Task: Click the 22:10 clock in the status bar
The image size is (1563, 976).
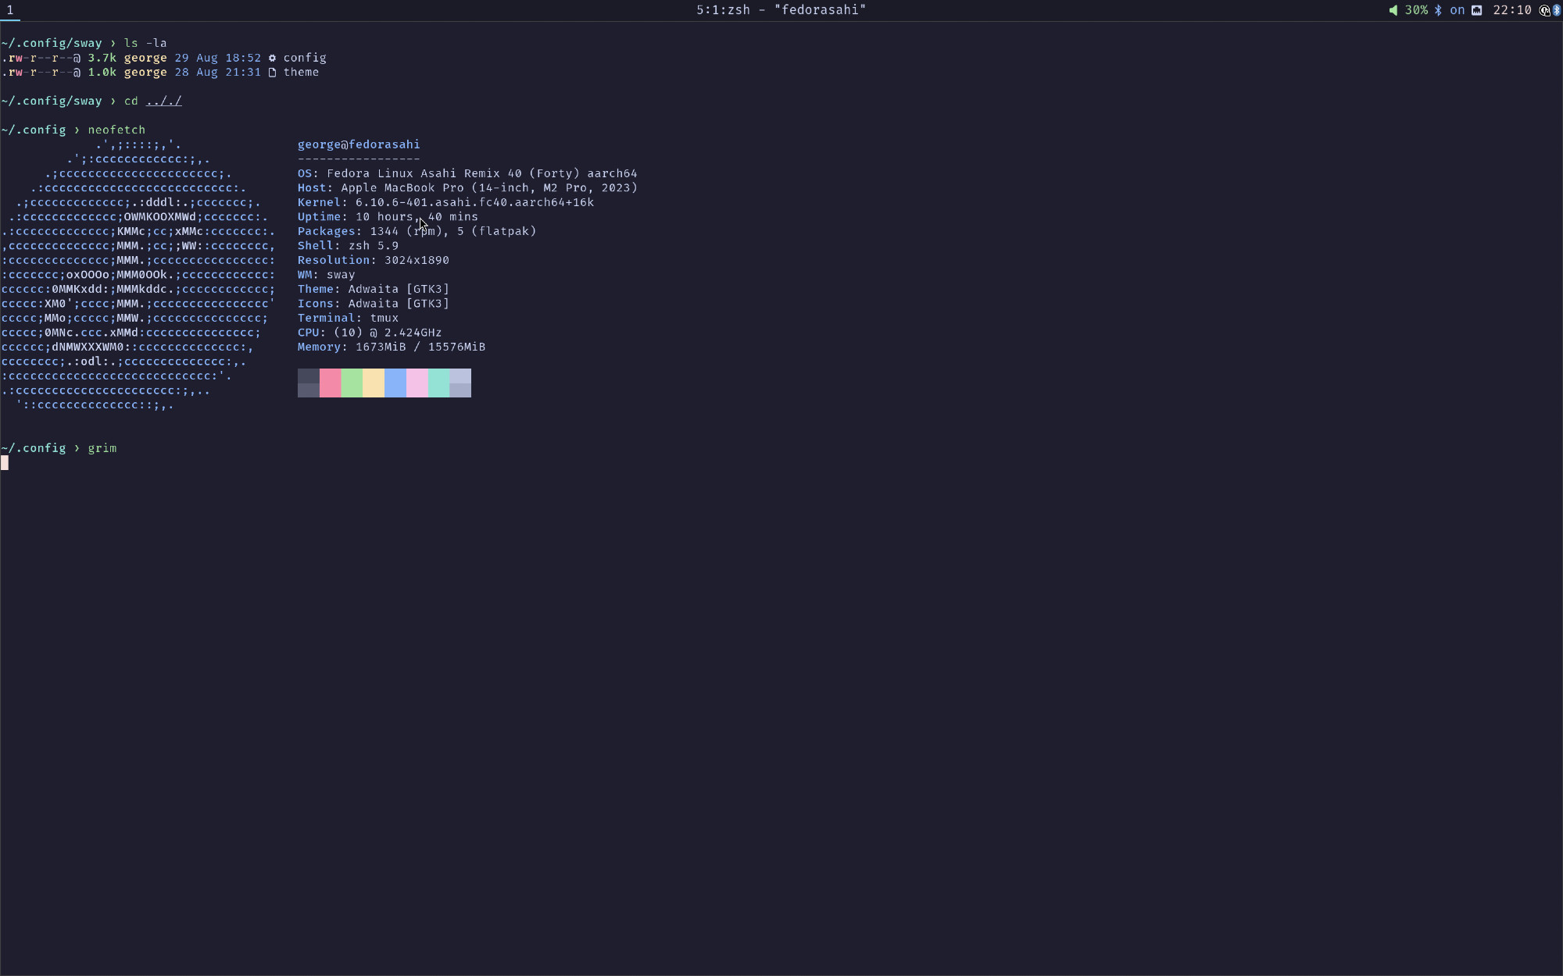Action: 1512,10
